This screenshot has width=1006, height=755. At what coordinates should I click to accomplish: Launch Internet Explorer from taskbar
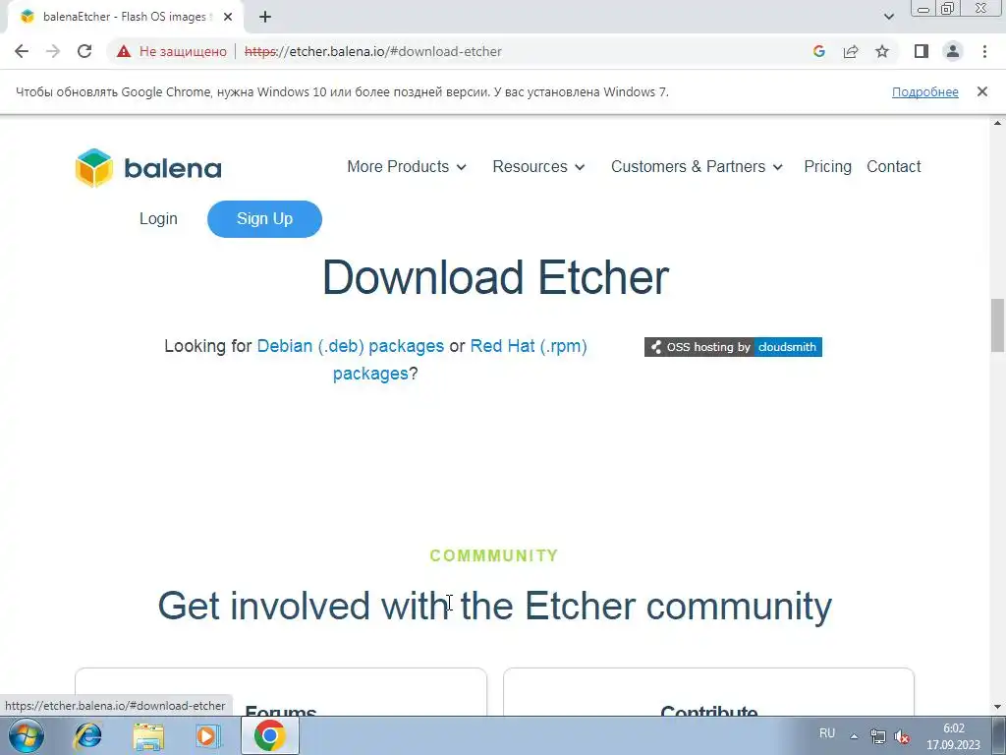click(87, 735)
